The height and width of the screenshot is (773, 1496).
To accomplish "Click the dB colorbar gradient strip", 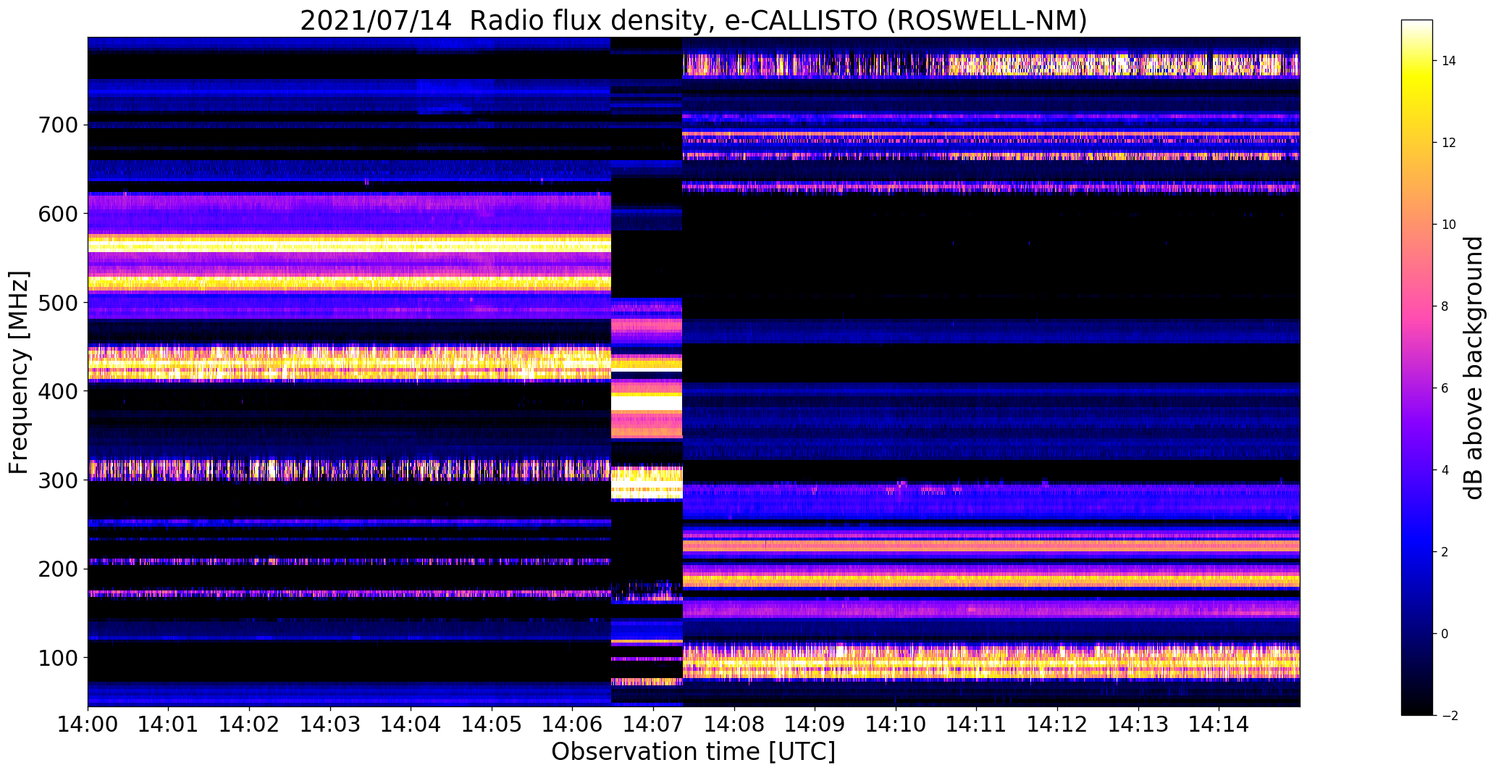I will (x=1417, y=367).
